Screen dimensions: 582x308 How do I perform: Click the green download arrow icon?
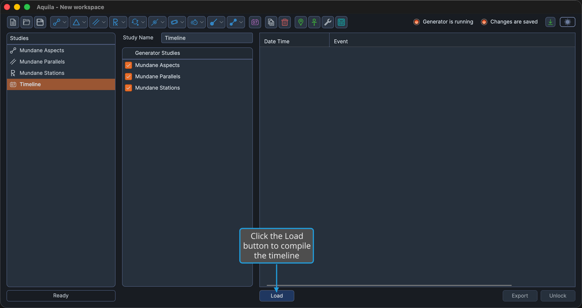tap(551, 22)
